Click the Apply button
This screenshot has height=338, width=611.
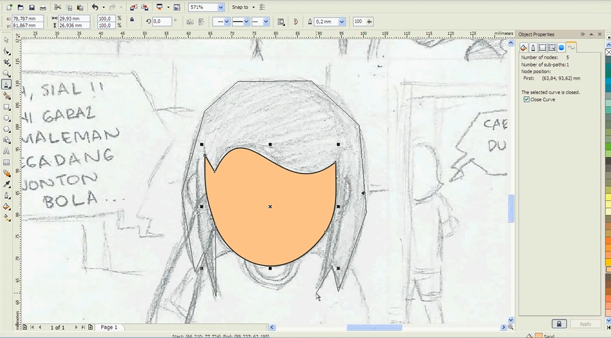(x=585, y=324)
